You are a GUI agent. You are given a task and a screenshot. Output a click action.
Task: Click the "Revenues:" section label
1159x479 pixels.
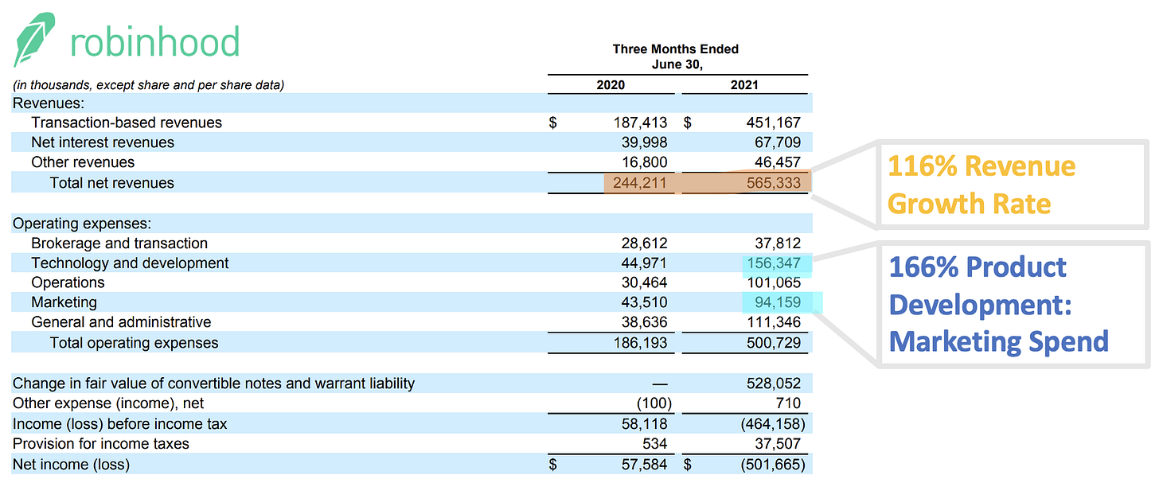coord(49,103)
